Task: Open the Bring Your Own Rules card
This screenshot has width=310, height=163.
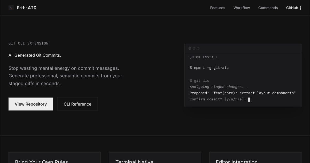Action: [x=55, y=158]
